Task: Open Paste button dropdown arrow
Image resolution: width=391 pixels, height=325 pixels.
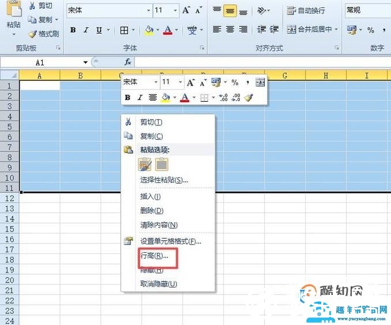Action: [x=14, y=34]
